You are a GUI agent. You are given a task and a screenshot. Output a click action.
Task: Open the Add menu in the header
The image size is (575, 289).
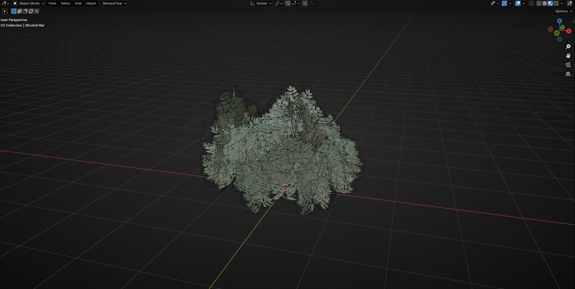pyautogui.click(x=78, y=3)
